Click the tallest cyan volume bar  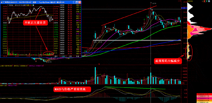coord(95,75)
